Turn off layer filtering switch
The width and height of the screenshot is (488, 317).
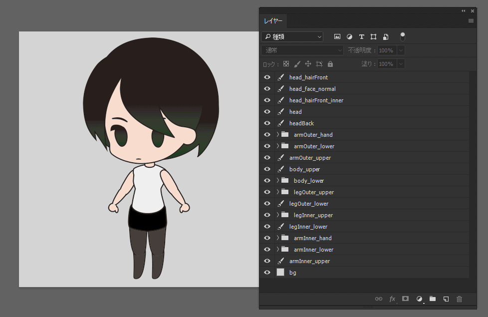[403, 36]
